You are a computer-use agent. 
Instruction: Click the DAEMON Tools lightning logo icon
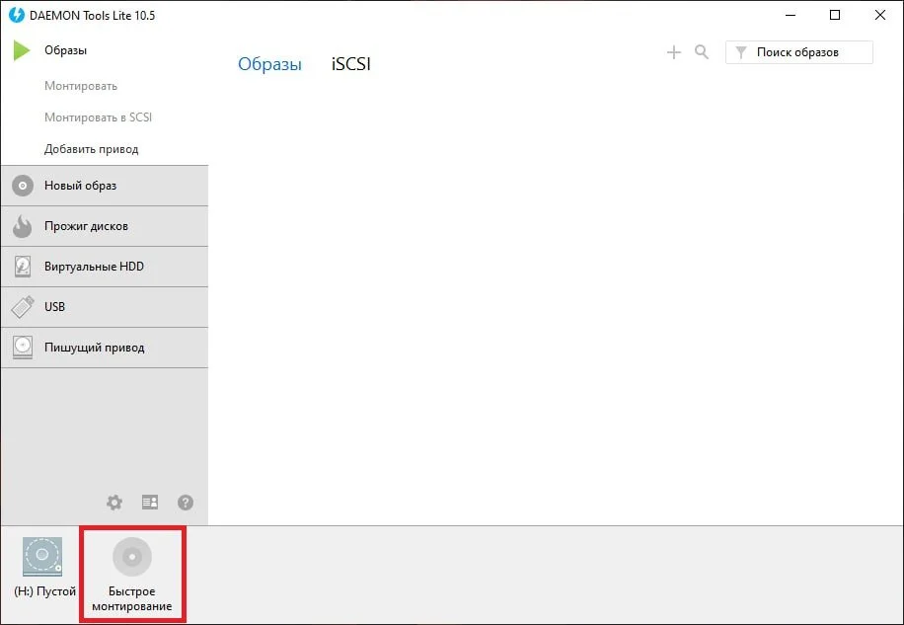[16, 15]
